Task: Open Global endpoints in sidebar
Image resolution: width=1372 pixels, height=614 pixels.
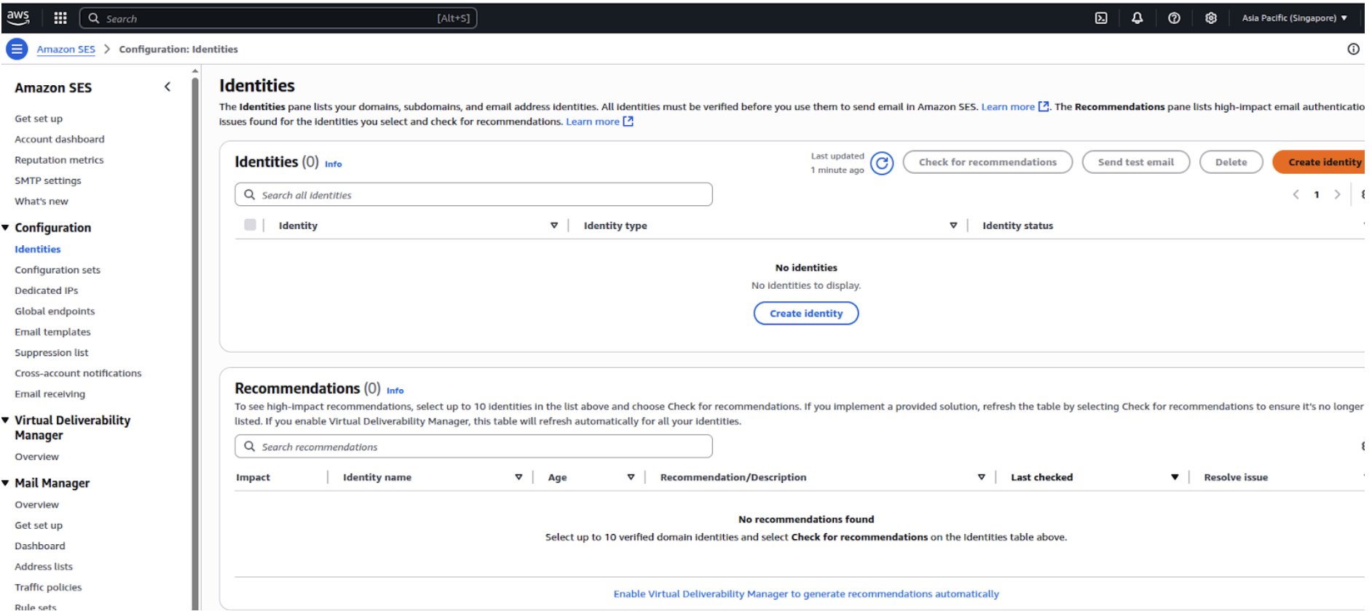Action: coord(55,311)
